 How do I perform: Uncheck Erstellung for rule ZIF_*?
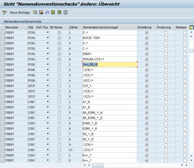click(147, 86)
